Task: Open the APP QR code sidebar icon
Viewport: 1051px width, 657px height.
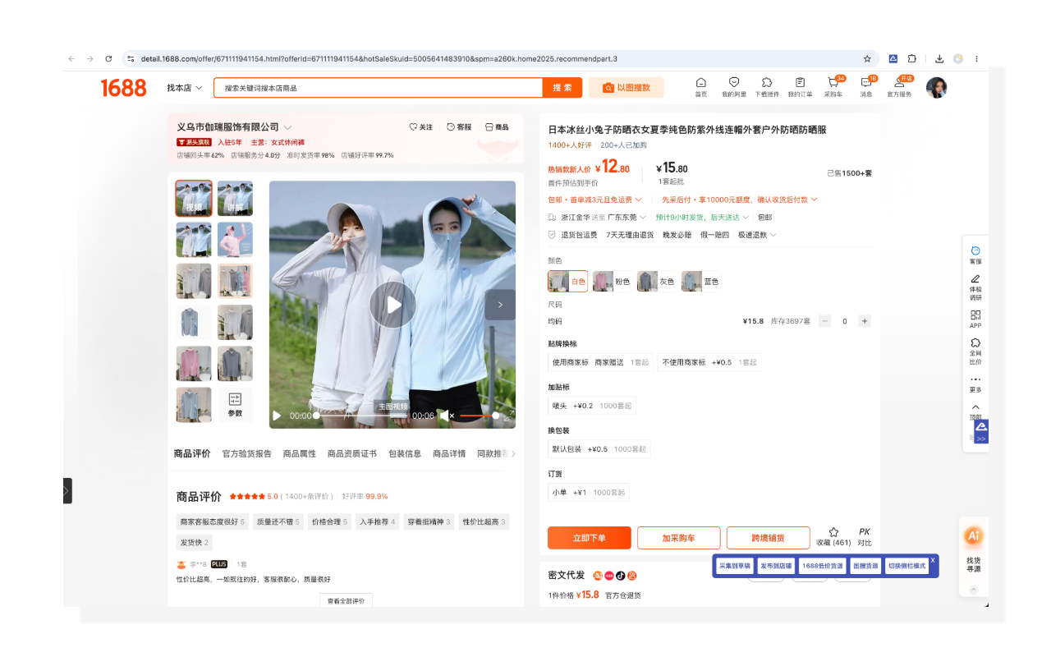Action: click(975, 319)
